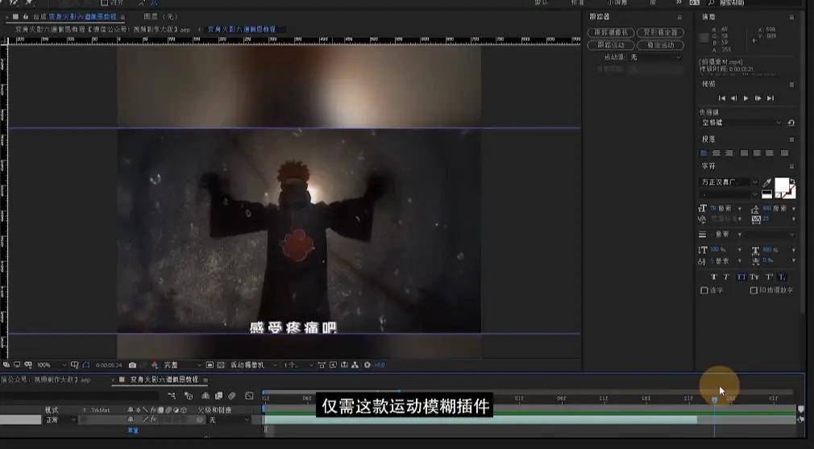The image size is (814, 449).
Task: Enable the motion blur icon in timeline
Action: coord(232,396)
